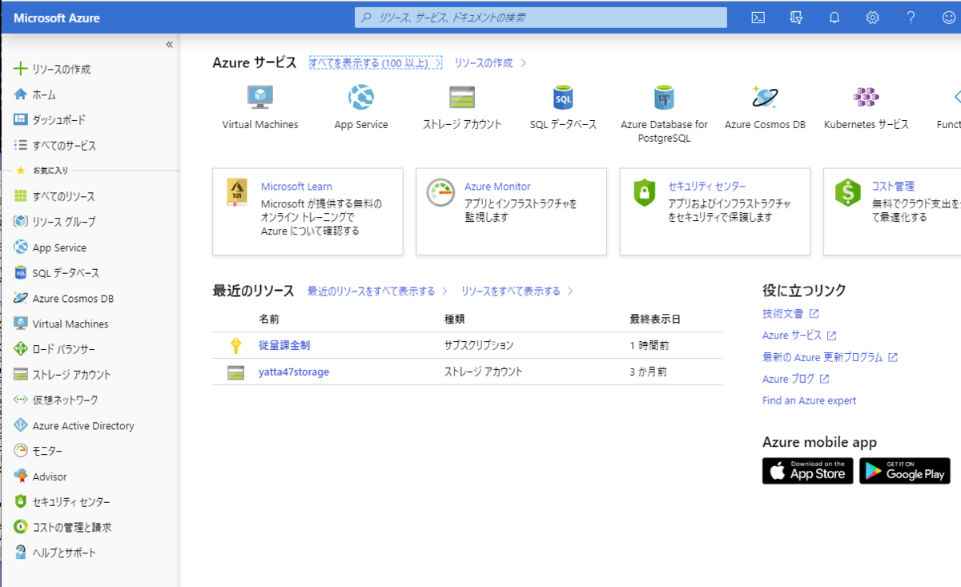Open the SQL データベース service icon
Image resolution: width=961 pixels, height=587 pixels.
tap(563, 96)
